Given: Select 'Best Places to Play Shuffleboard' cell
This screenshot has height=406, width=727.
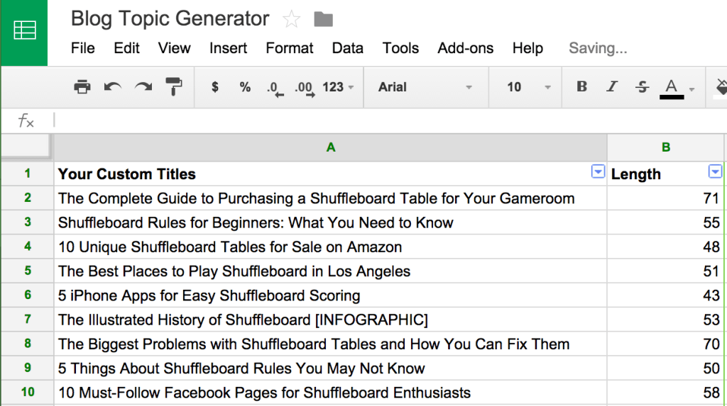Looking at the screenshot, I should (x=330, y=271).
